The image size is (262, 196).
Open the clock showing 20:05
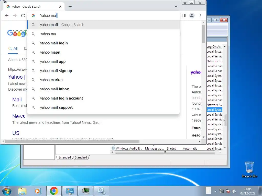[x=248, y=191]
